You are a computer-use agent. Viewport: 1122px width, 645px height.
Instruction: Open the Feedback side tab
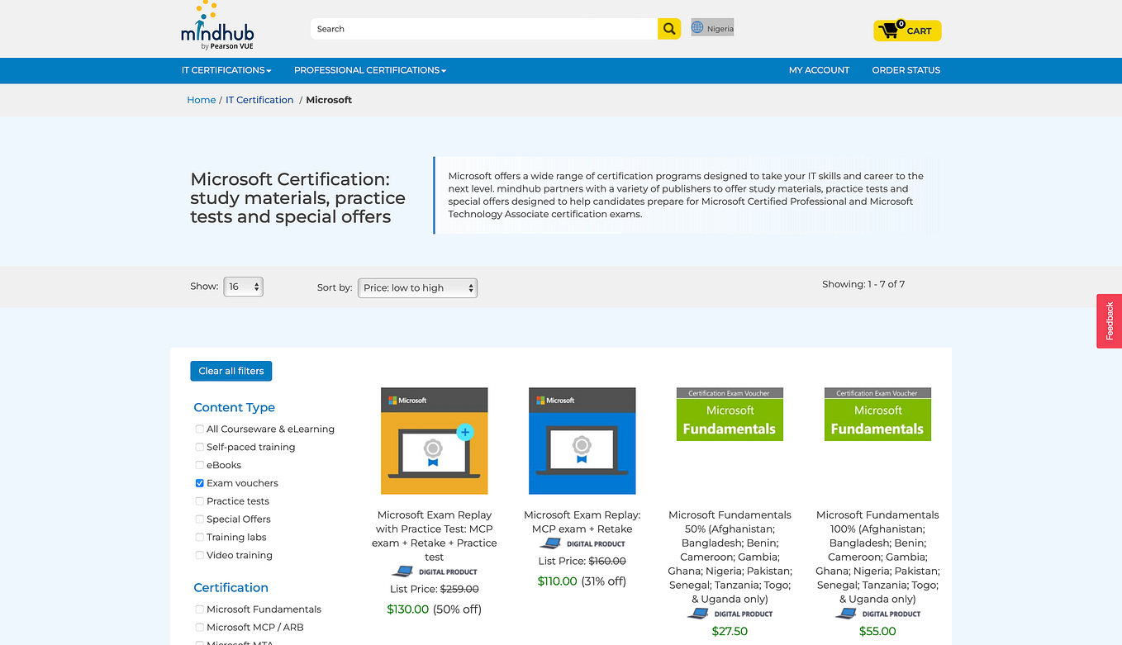click(1110, 321)
